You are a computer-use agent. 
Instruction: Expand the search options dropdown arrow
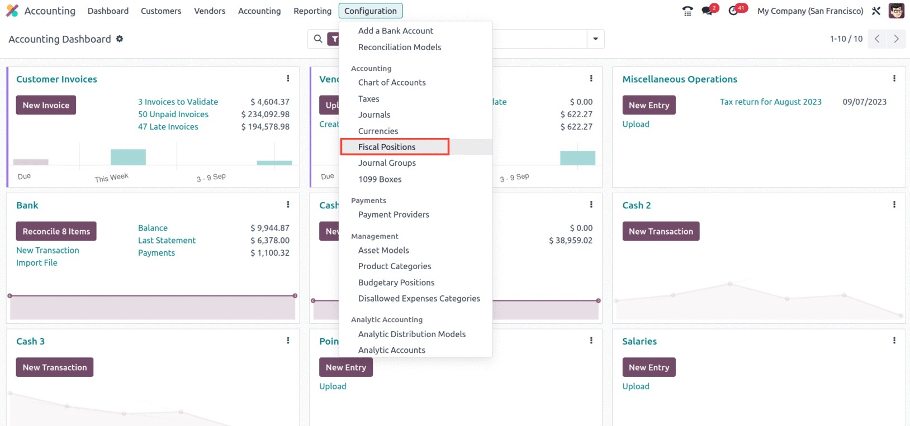click(x=595, y=39)
